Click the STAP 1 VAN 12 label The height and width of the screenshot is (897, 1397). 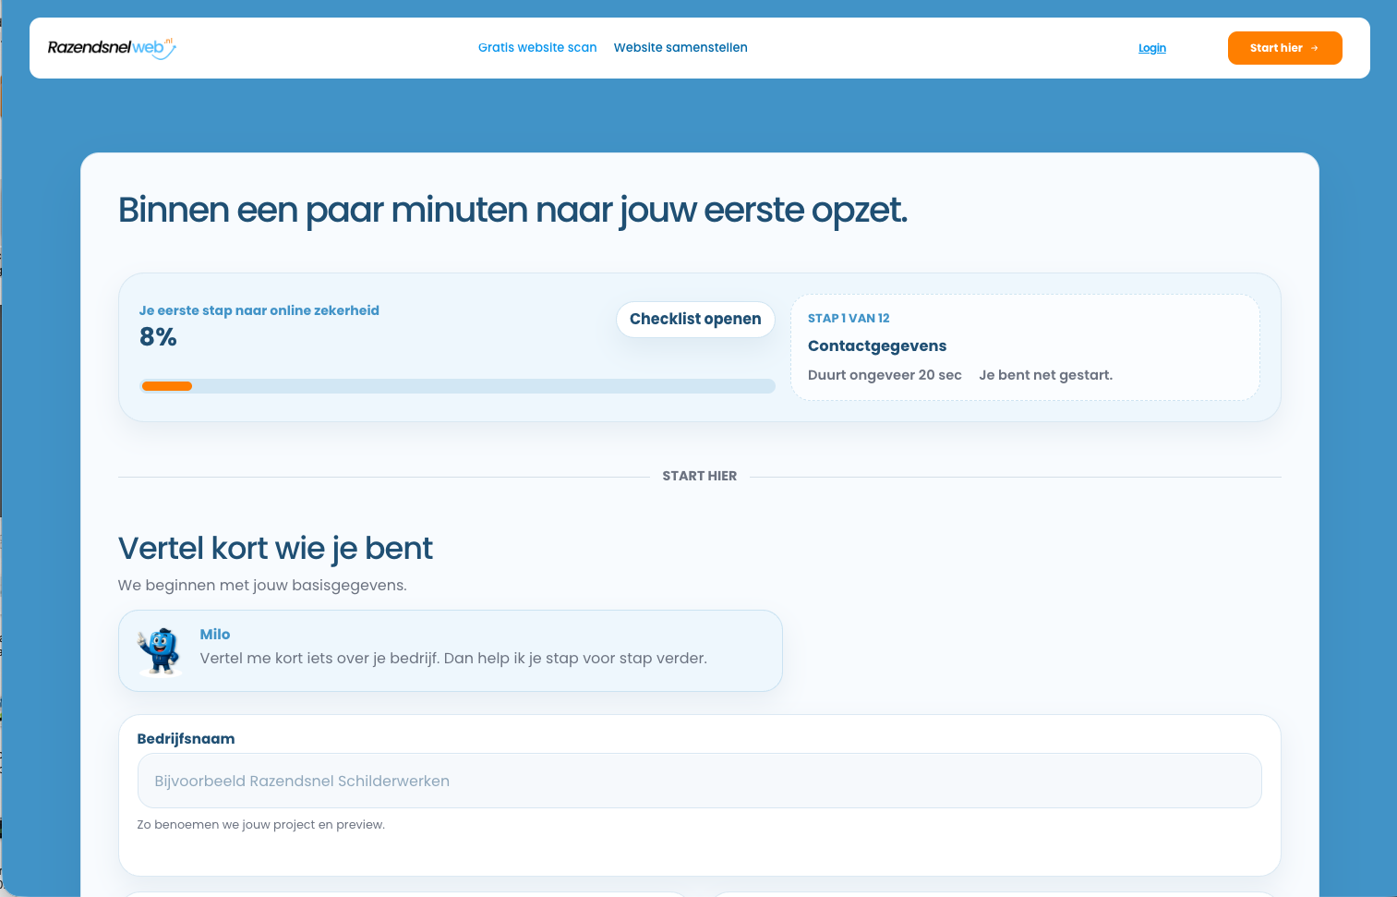(849, 319)
